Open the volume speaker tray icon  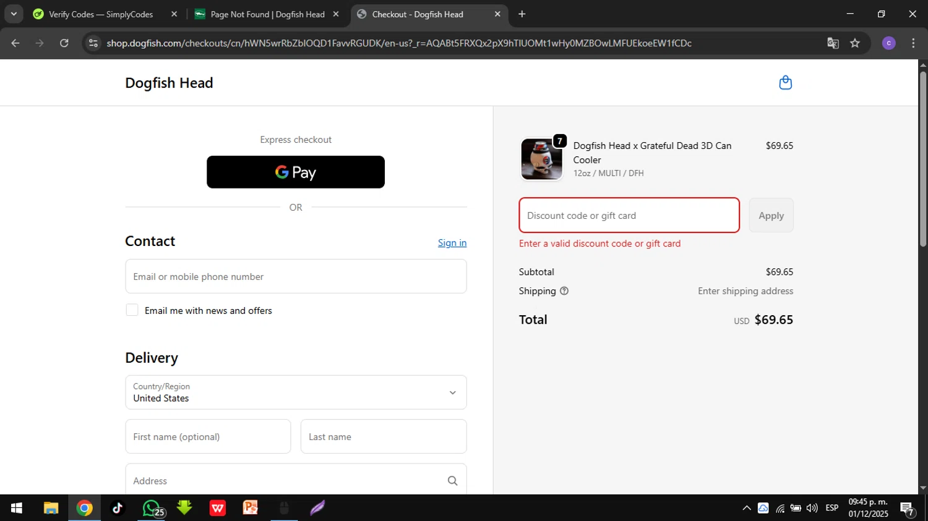[x=812, y=508]
